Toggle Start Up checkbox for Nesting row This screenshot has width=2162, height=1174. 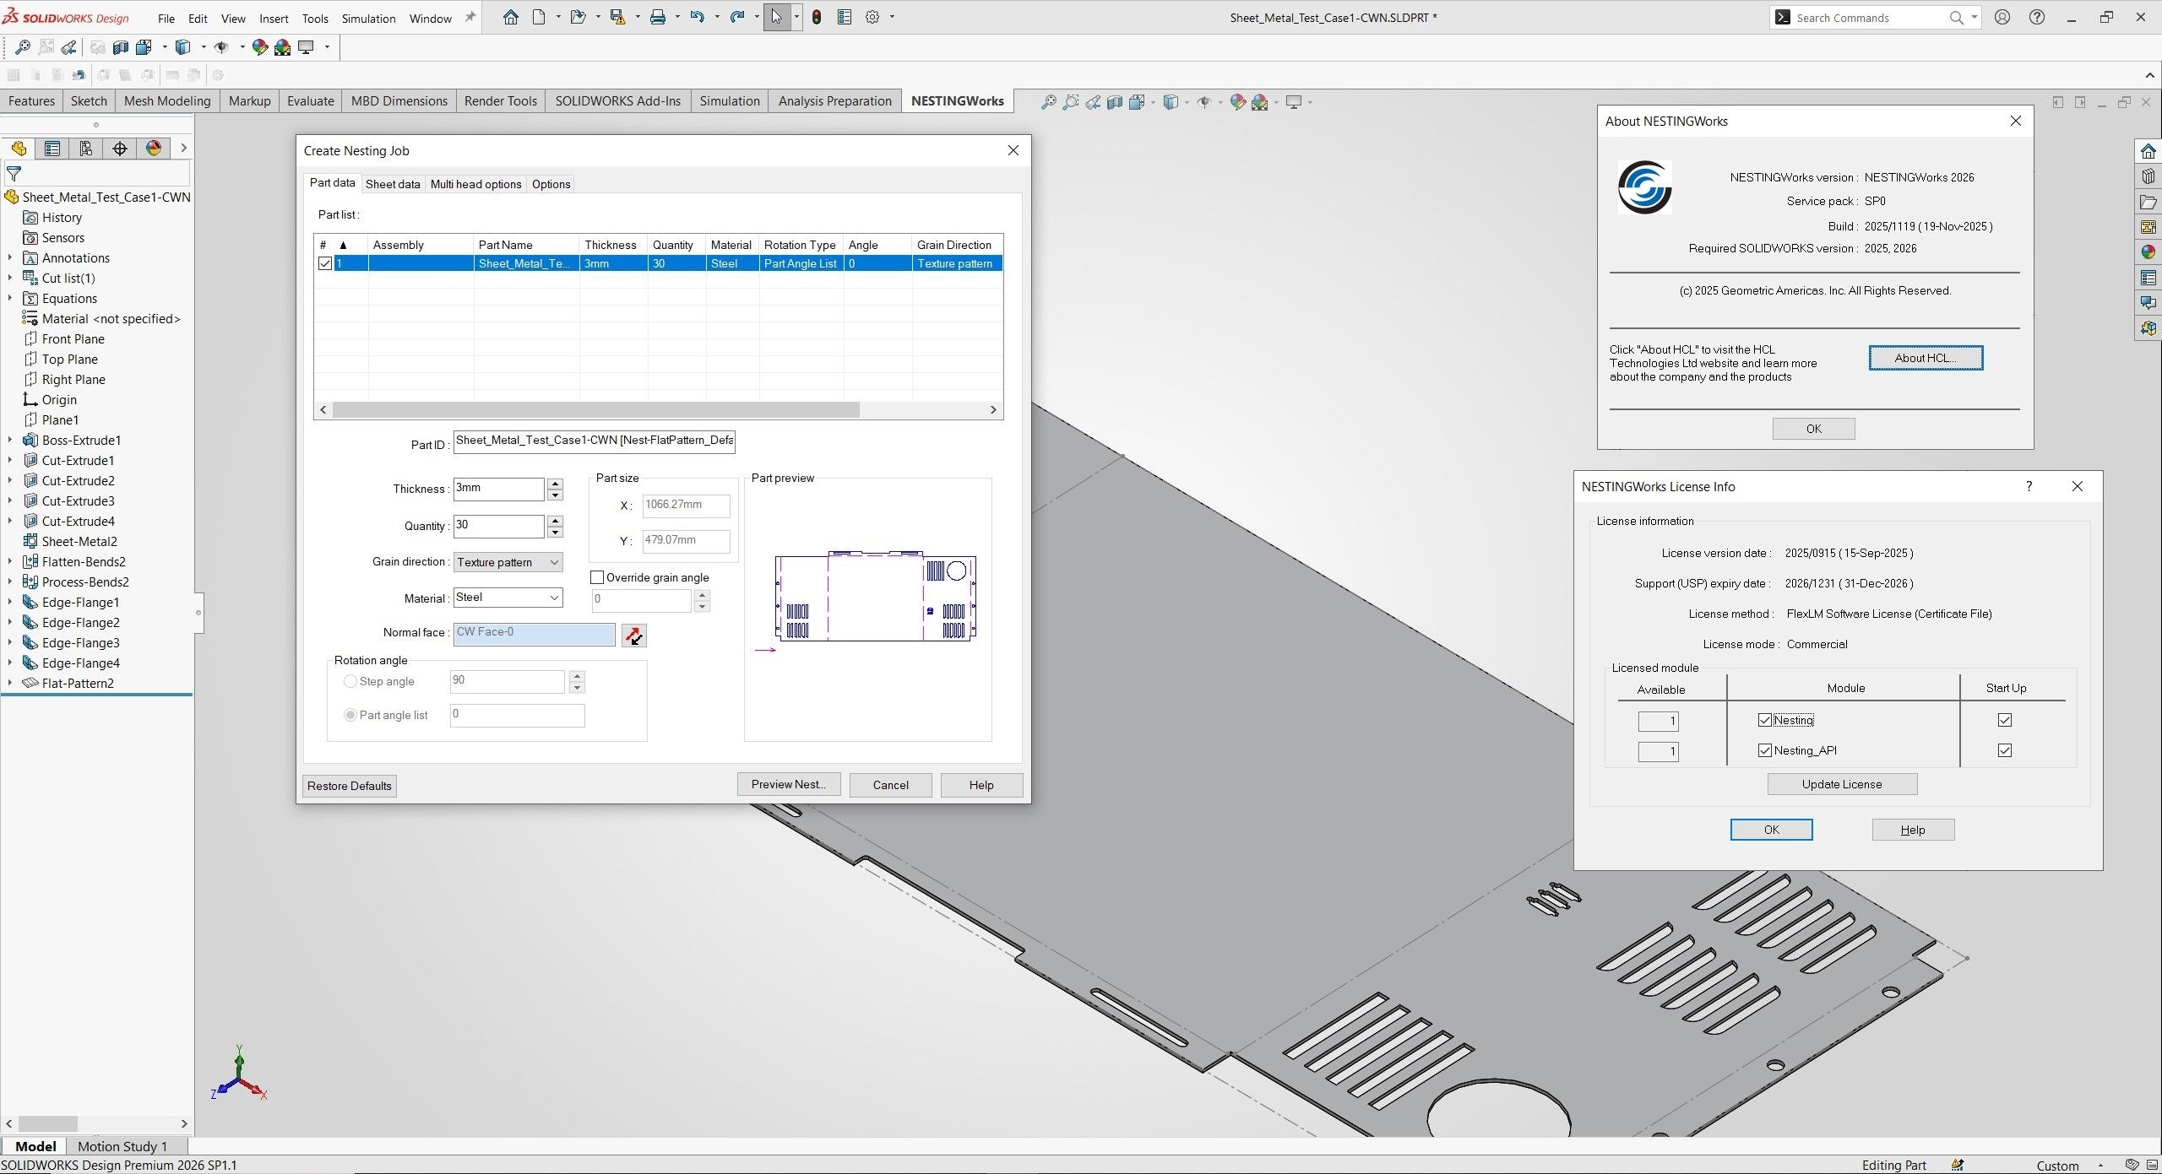[2005, 721]
